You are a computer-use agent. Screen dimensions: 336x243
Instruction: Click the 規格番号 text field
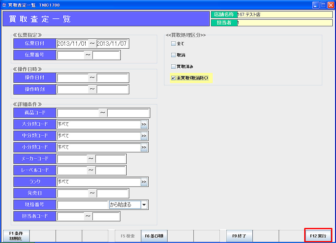coord(82,205)
